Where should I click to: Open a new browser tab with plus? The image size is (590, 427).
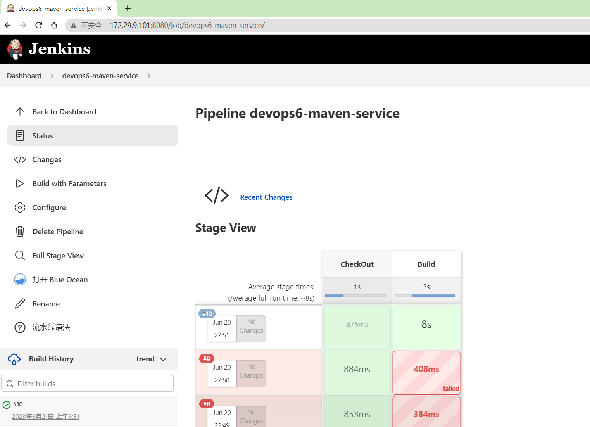128,8
